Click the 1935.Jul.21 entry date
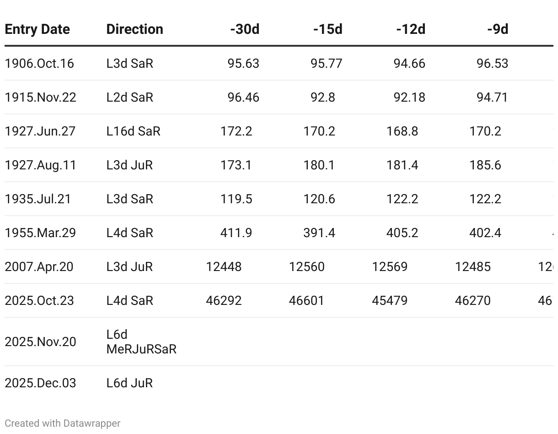The image size is (558, 434). click(x=38, y=199)
